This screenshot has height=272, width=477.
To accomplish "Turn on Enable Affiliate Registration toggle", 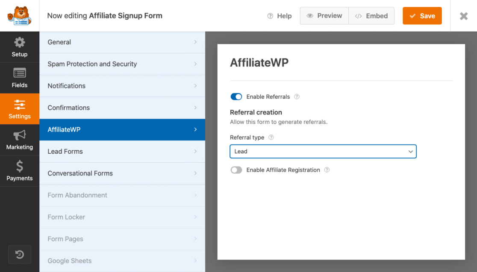I will (x=236, y=170).
